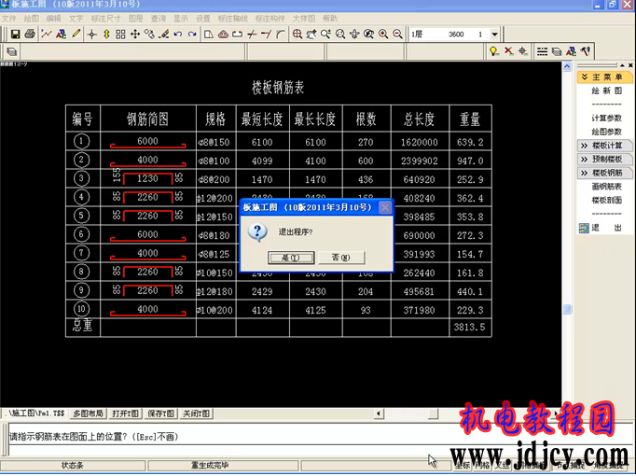Open the 文件 menu
Image resolution: width=636 pixels, height=476 pixels.
pyautogui.click(x=9, y=18)
